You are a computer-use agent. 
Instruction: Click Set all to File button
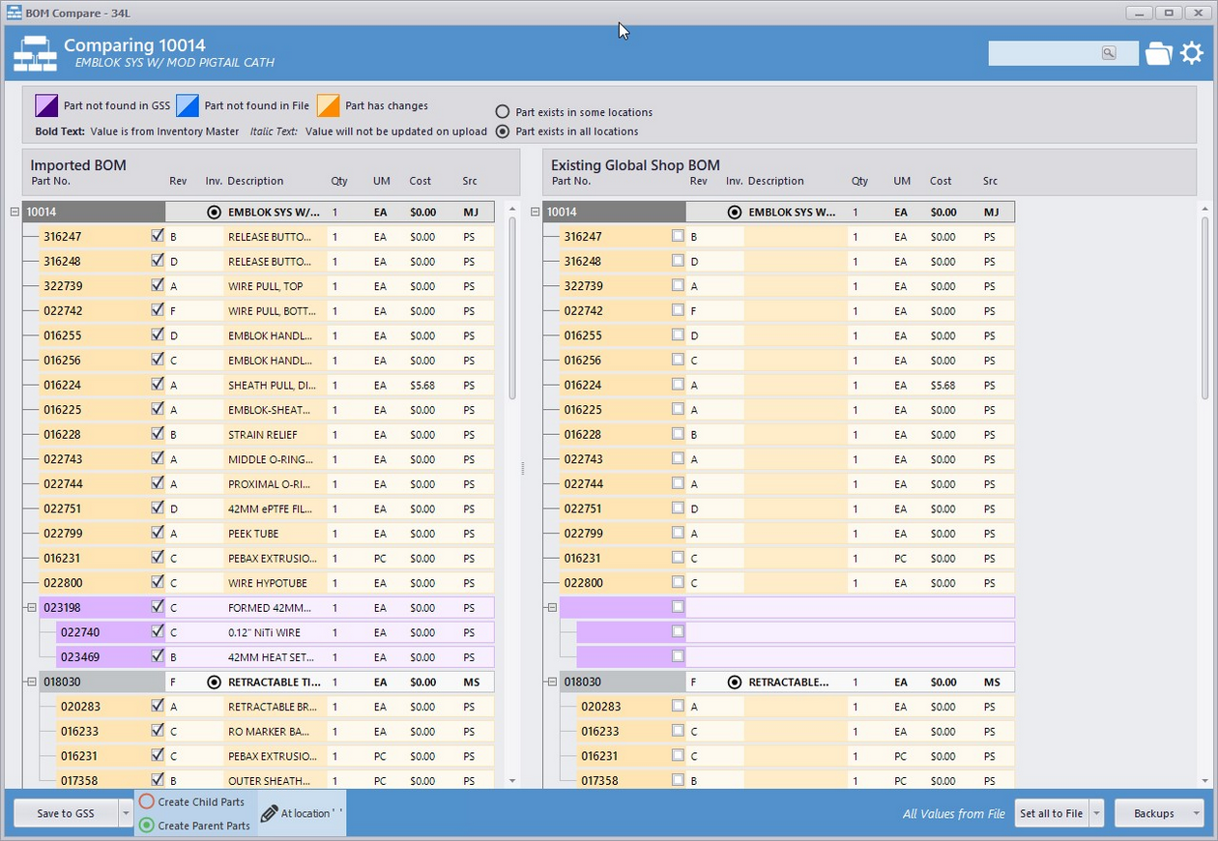pyautogui.click(x=1052, y=814)
